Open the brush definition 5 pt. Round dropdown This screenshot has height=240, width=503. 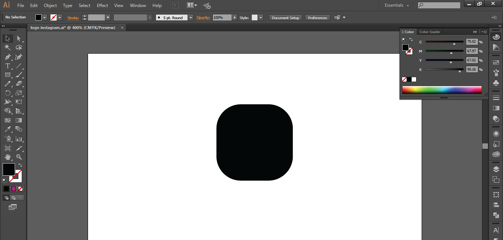click(190, 18)
